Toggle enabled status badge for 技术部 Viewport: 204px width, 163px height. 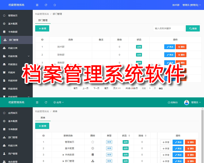[x=139, y=47]
